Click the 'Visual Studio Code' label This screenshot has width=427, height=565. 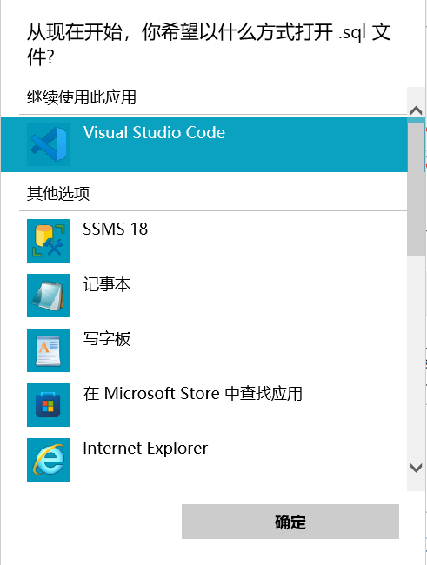click(x=154, y=132)
